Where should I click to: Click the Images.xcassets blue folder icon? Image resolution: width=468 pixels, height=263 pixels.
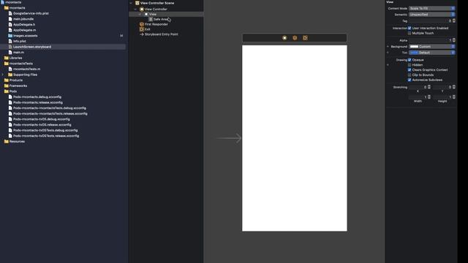pos(10,36)
